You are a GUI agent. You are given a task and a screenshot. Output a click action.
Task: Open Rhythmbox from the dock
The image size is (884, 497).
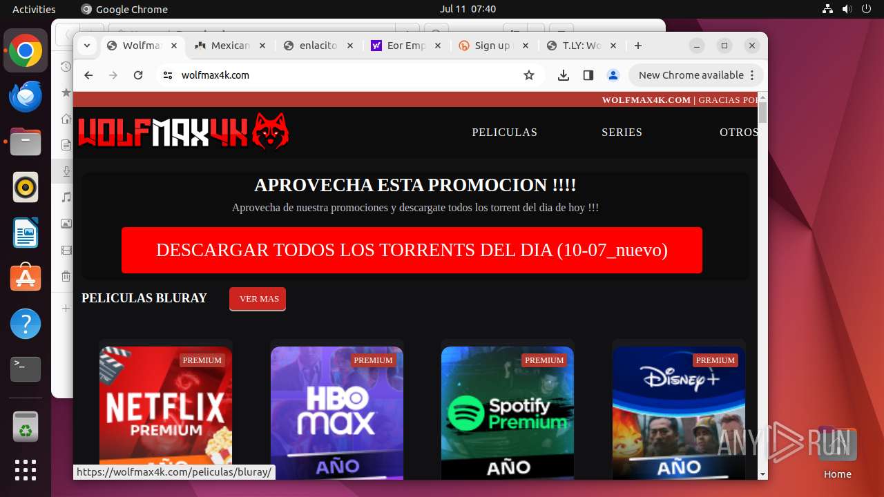click(26, 187)
